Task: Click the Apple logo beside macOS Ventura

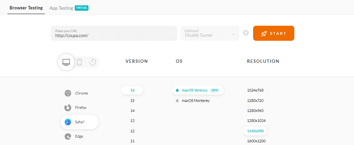Action: (177, 90)
